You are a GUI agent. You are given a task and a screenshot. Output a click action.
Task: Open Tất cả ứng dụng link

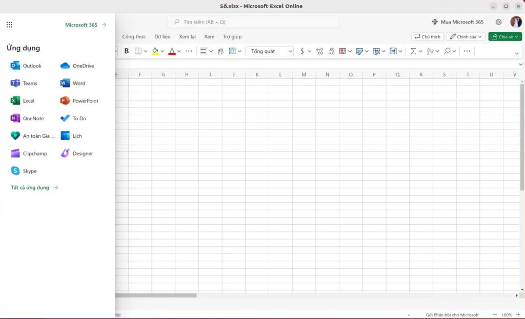click(30, 187)
